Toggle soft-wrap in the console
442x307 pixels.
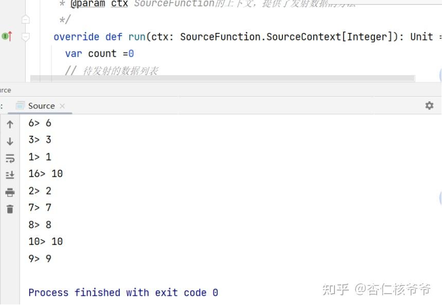pos(10,158)
